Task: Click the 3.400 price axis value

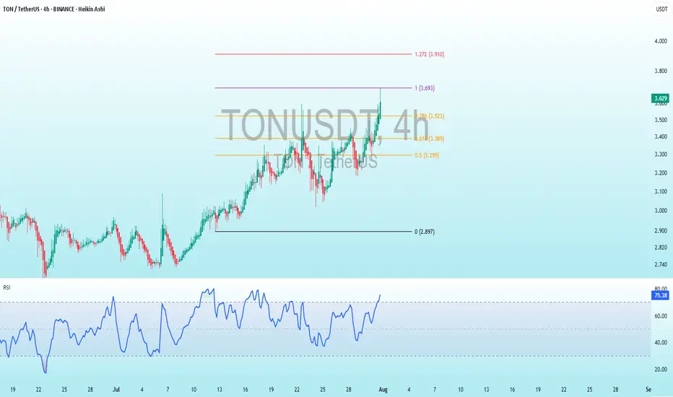Action: (661, 137)
